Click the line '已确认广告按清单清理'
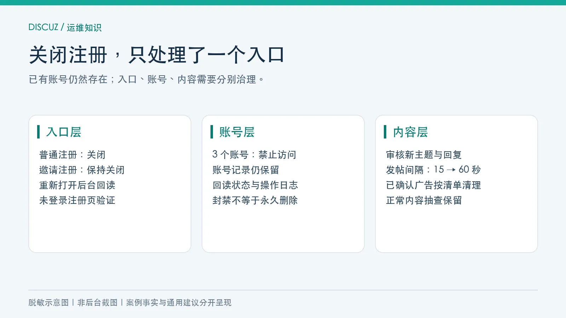This screenshot has width=566, height=318. click(433, 185)
